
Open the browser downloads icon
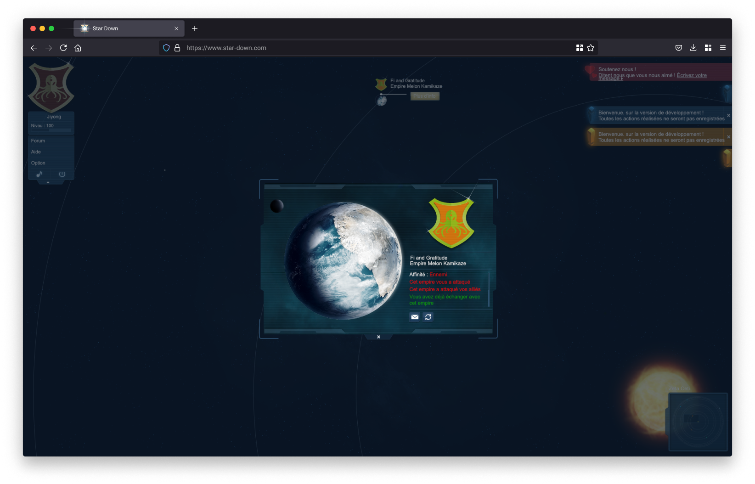click(693, 48)
